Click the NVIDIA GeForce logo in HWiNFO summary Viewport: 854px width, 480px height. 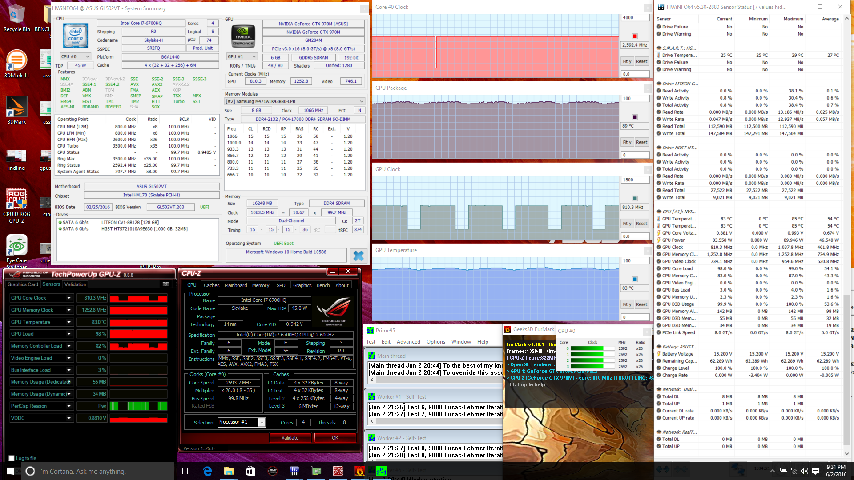click(243, 36)
